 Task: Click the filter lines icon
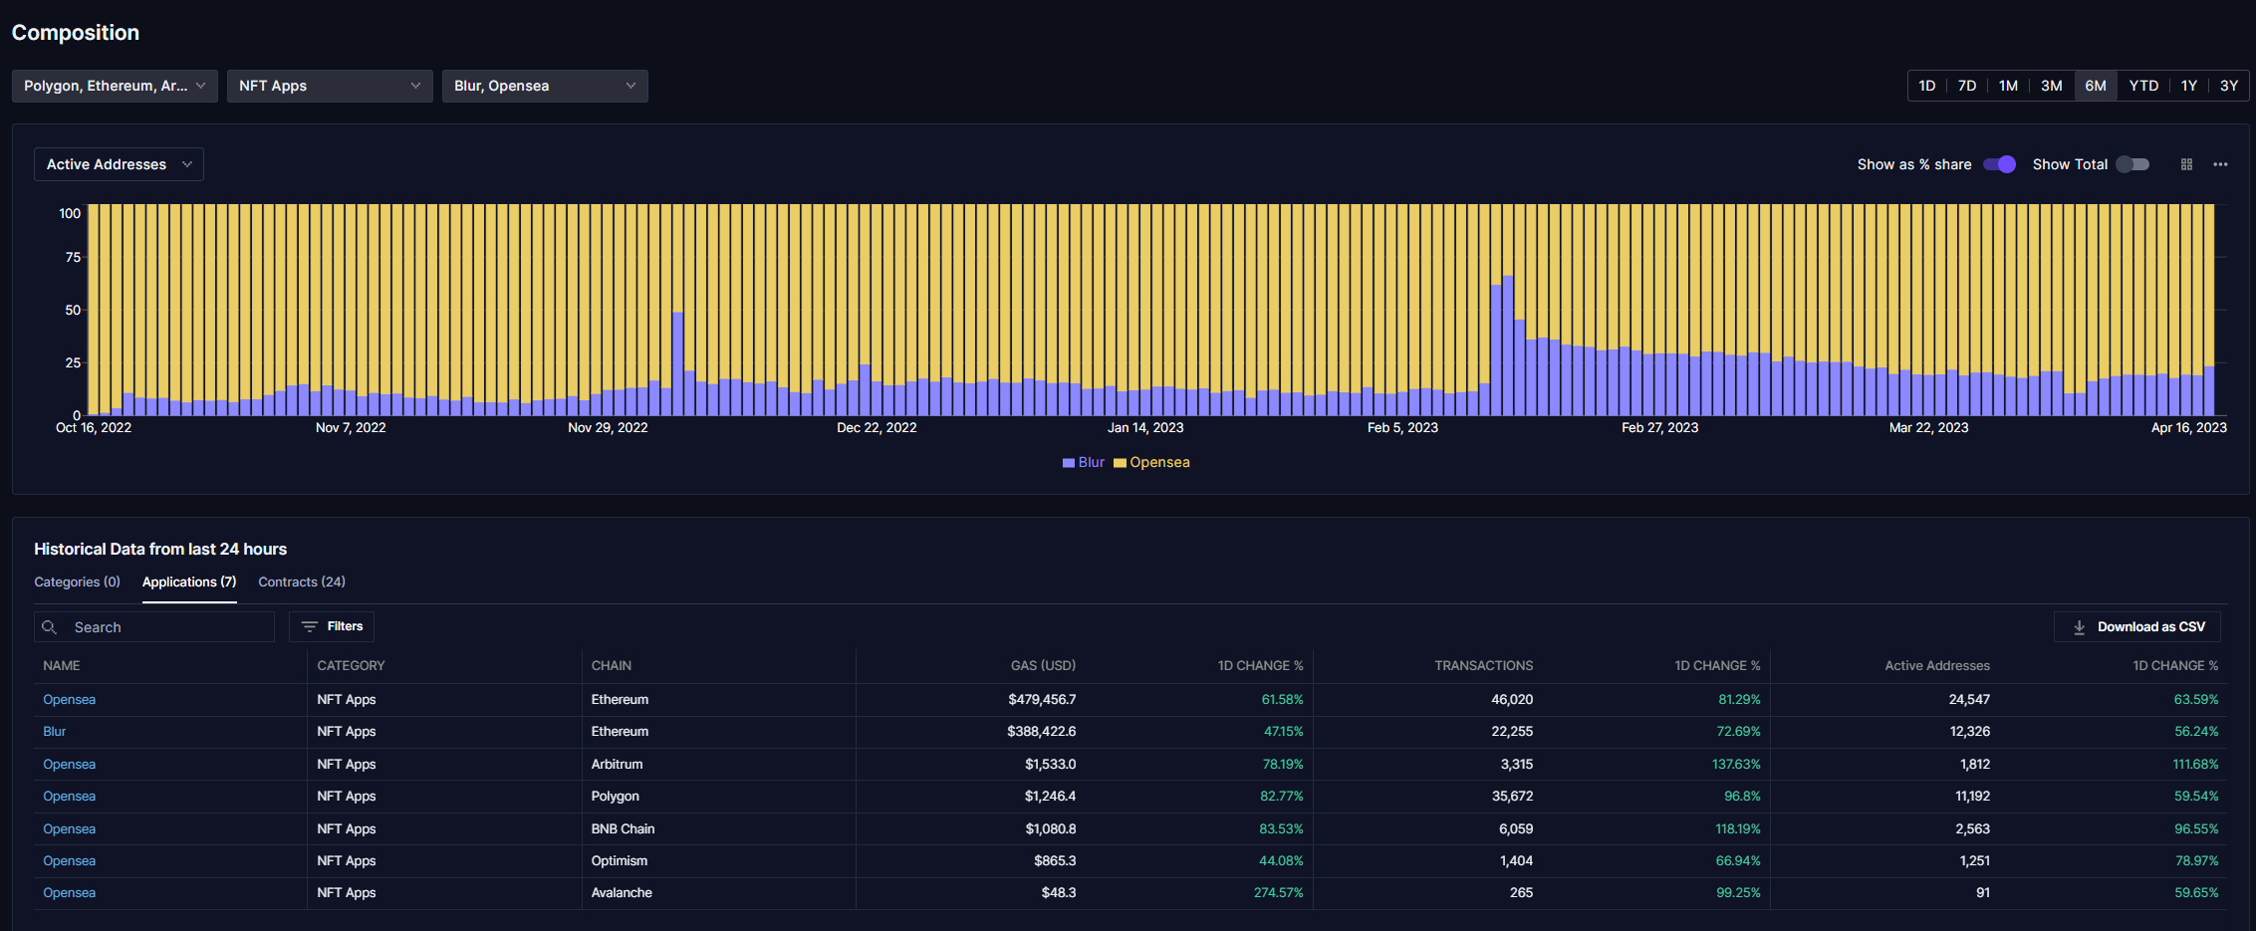coord(310,626)
